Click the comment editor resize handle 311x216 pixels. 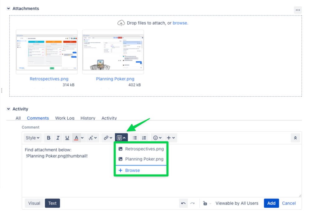tap(300, 196)
